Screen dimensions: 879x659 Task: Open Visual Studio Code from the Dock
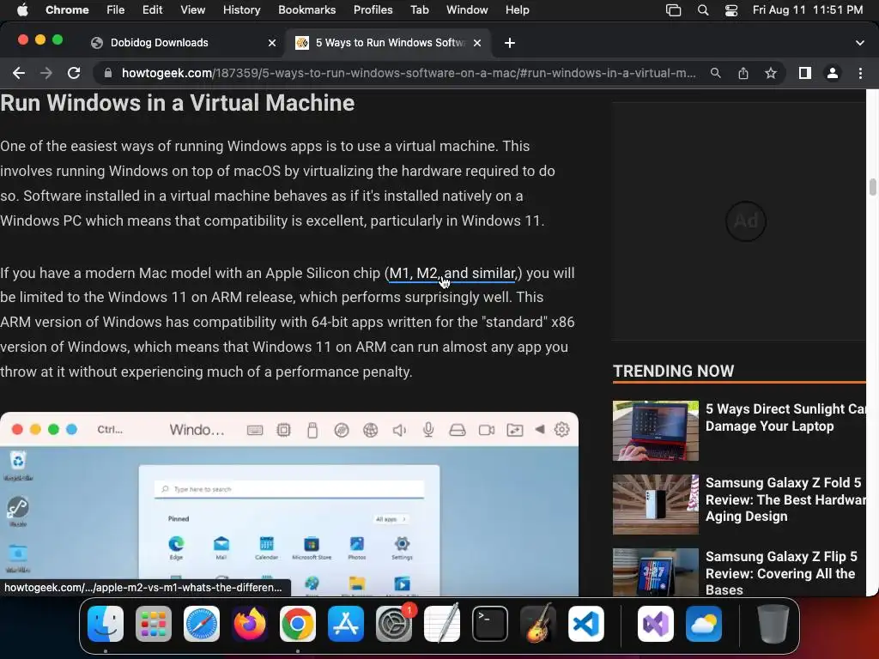point(586,624)
